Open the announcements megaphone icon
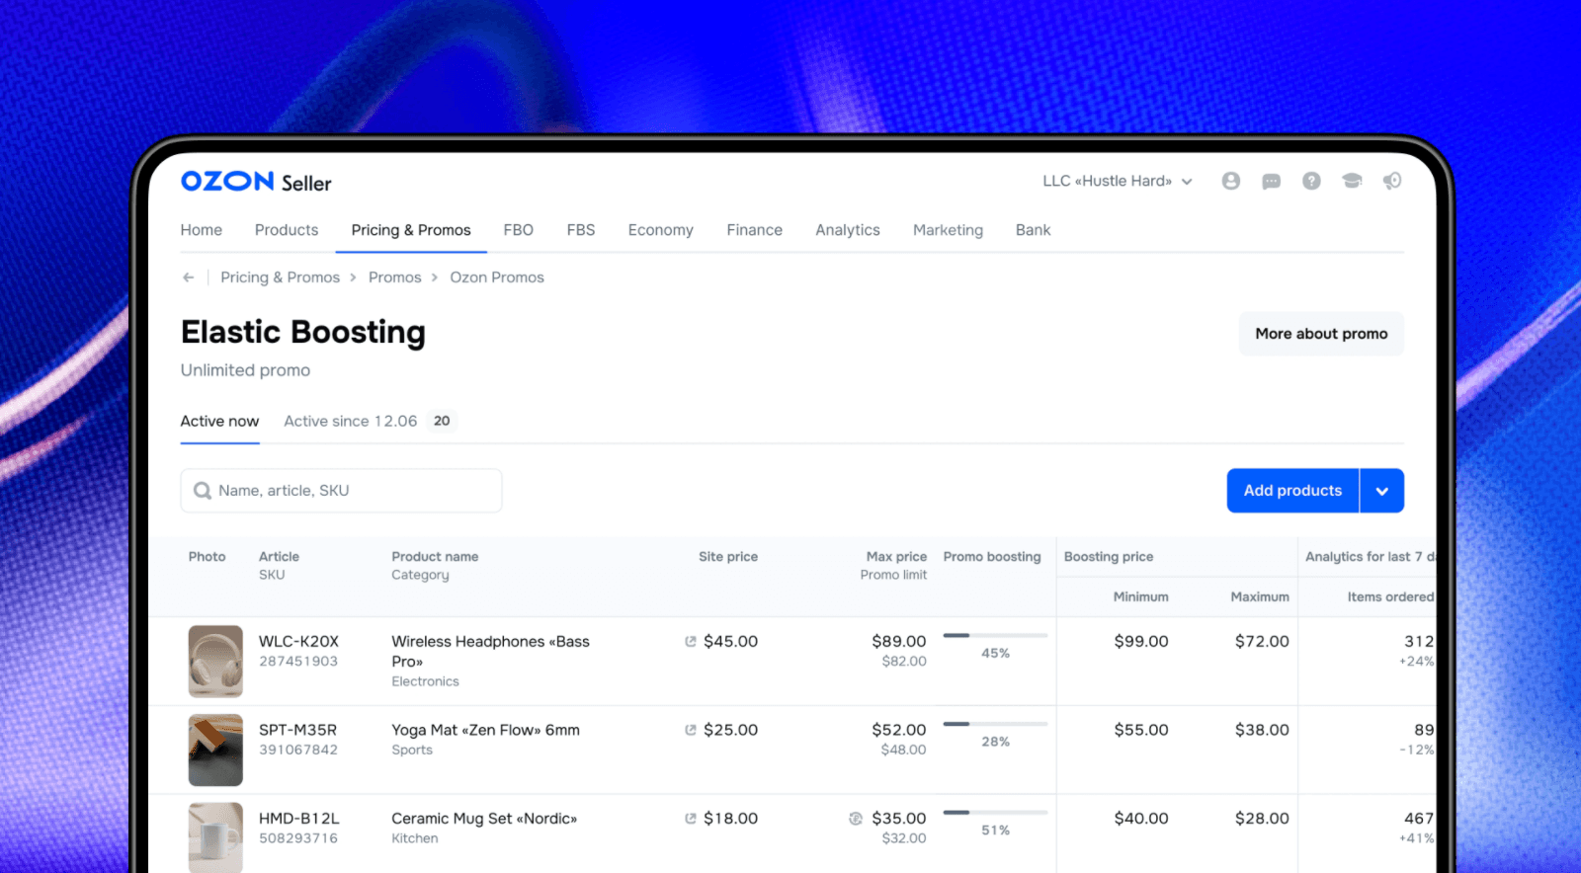Screen dimensions: 1581x873 pyautogui.click(x=1392, y=181)
